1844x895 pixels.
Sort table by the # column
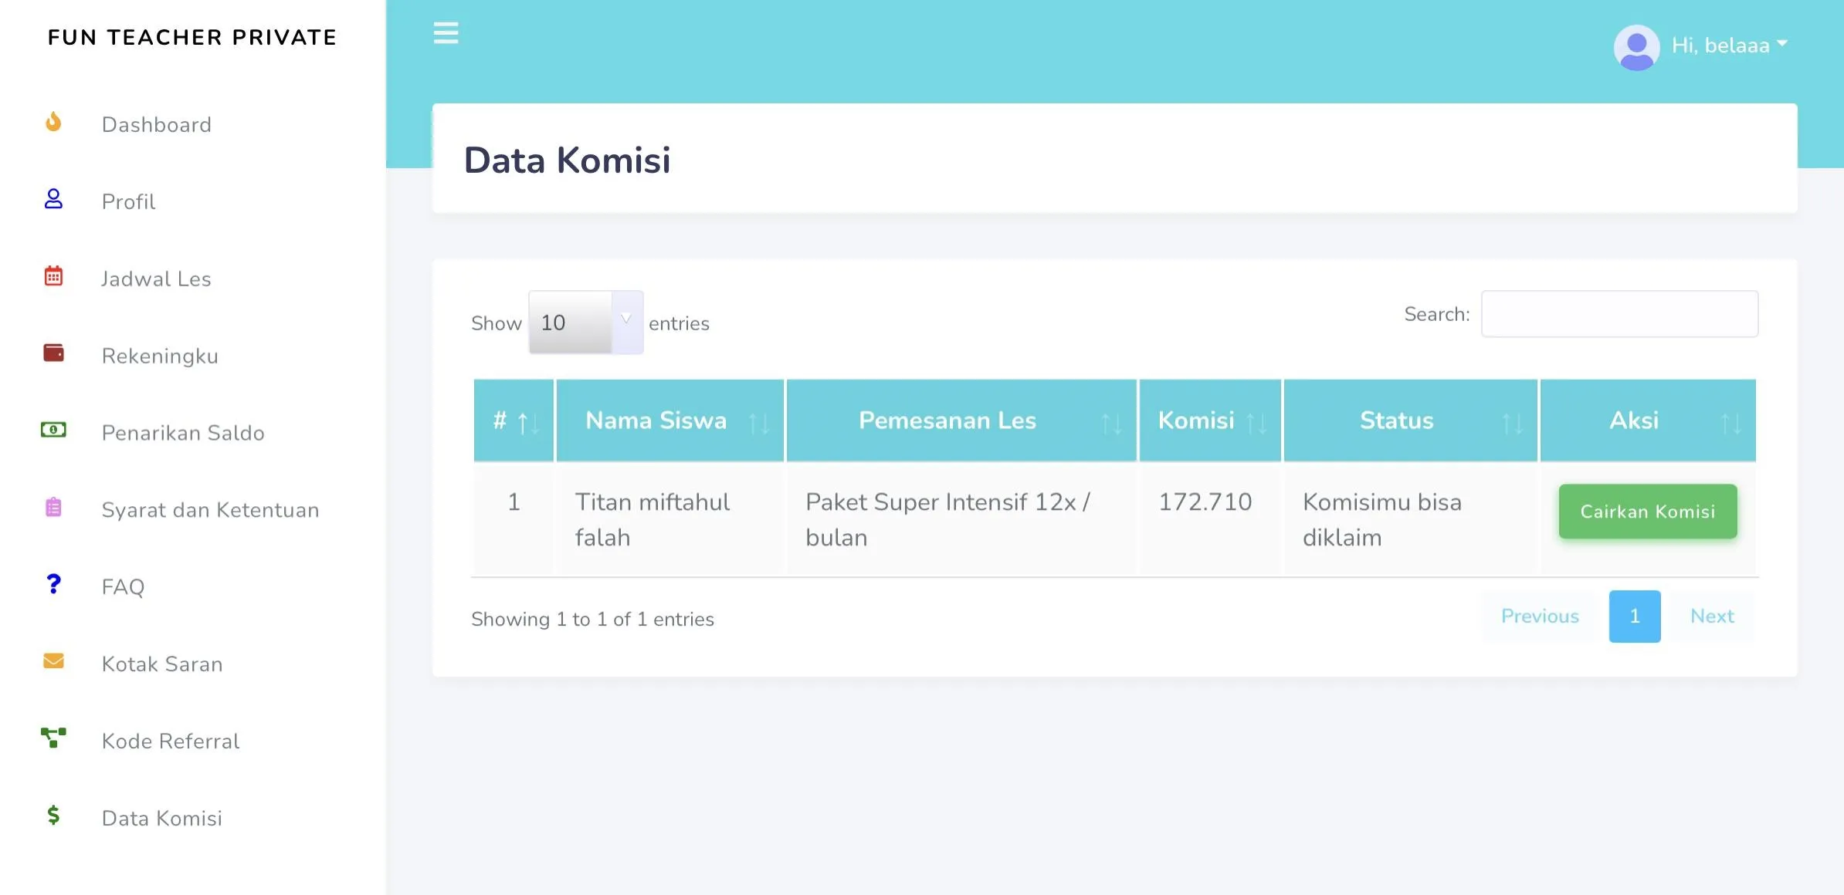514,420
